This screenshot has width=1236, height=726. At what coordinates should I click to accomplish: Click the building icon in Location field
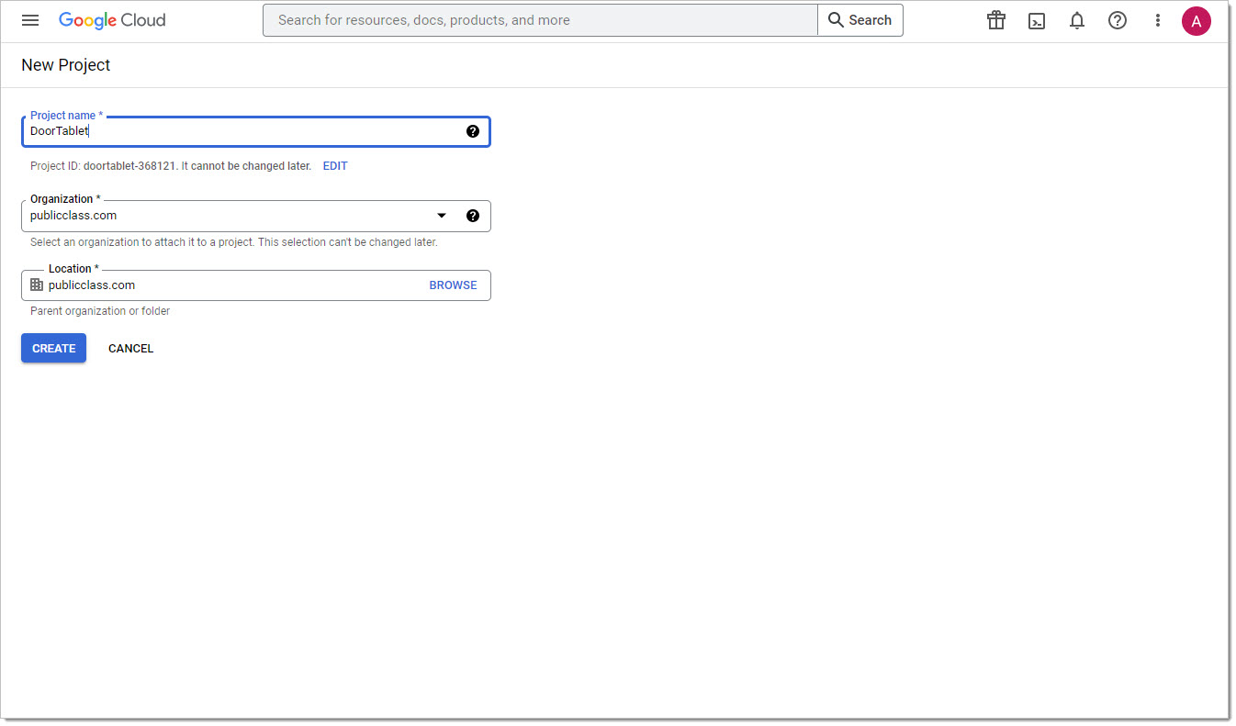(37, 285)
